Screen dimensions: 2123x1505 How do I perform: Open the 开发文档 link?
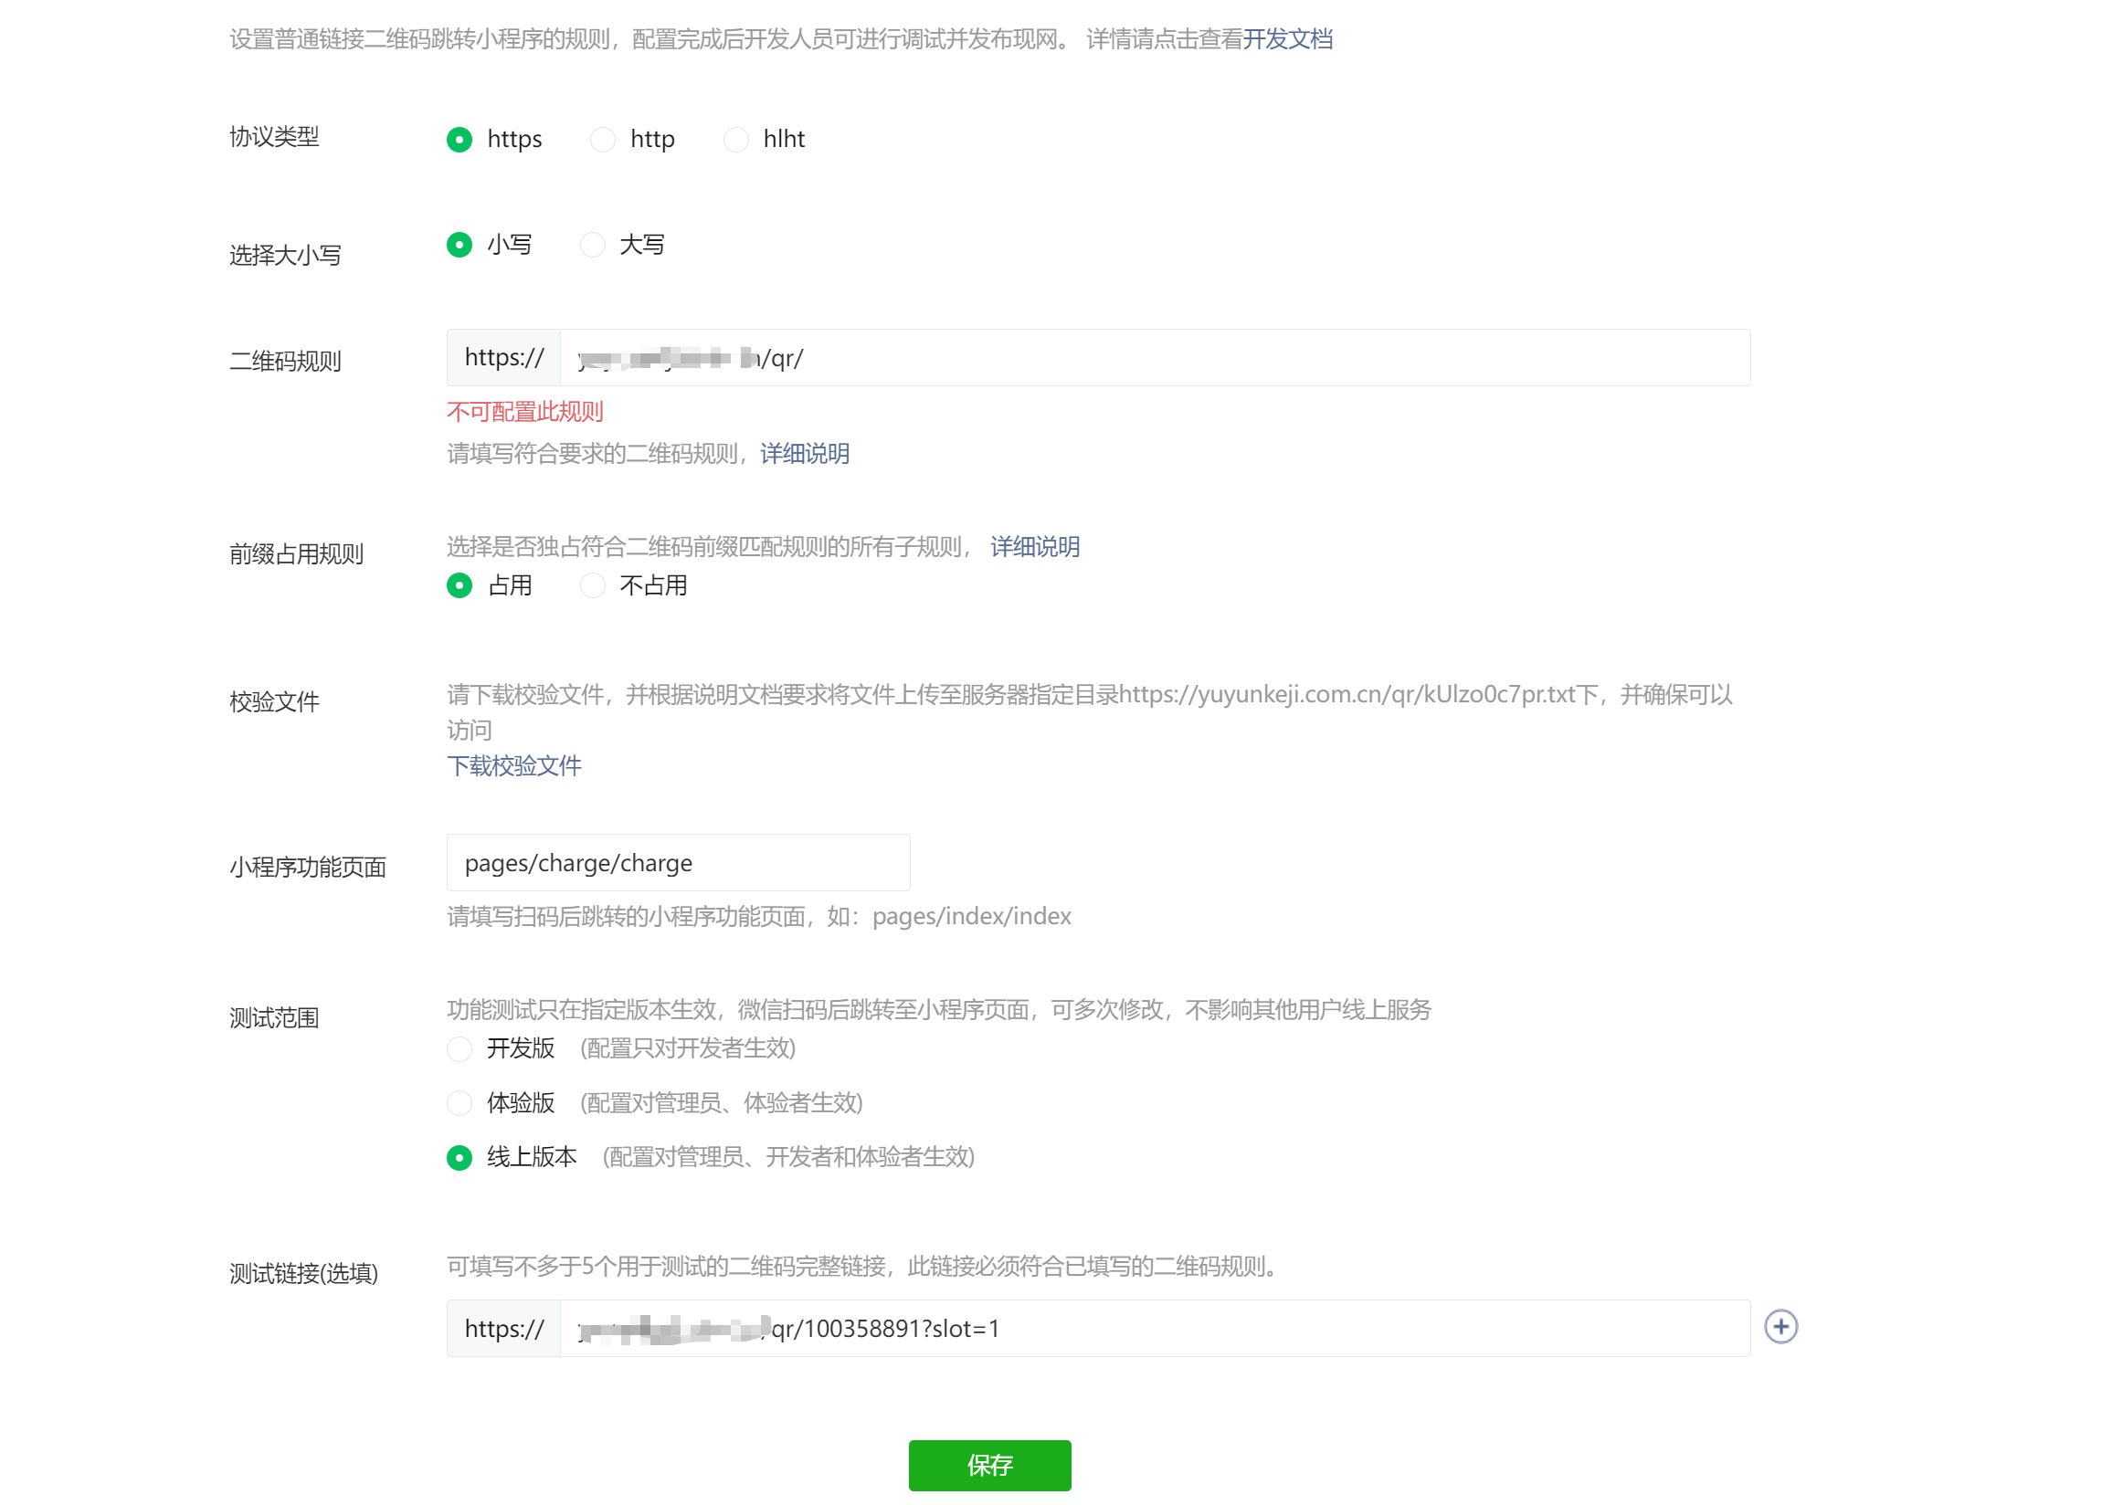coord(1288,39)
